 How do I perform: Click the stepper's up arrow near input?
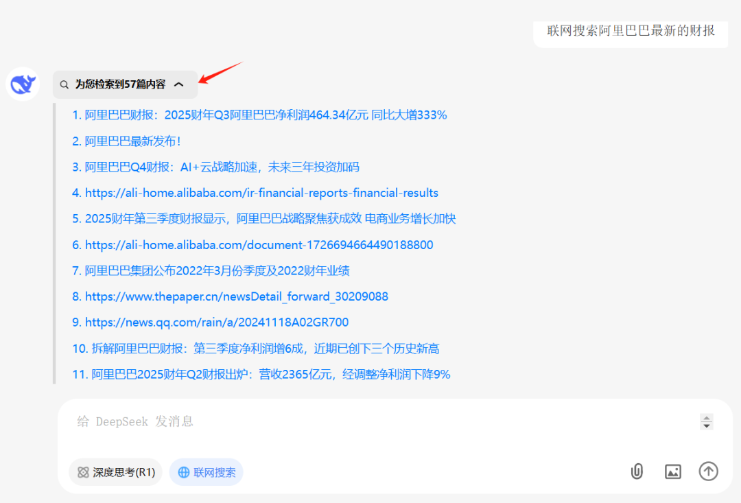[x=706, y=417]
